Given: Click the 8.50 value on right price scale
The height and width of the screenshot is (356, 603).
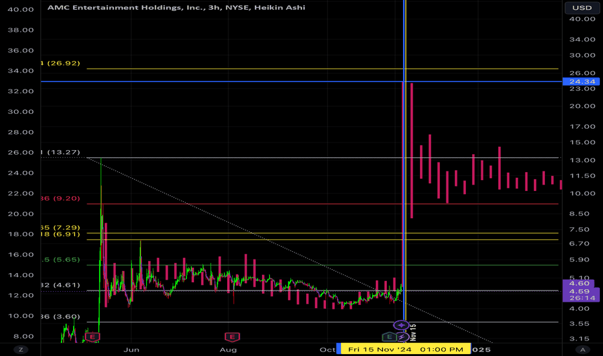Looking at the screenshot, I should click(x=579, y=214).
